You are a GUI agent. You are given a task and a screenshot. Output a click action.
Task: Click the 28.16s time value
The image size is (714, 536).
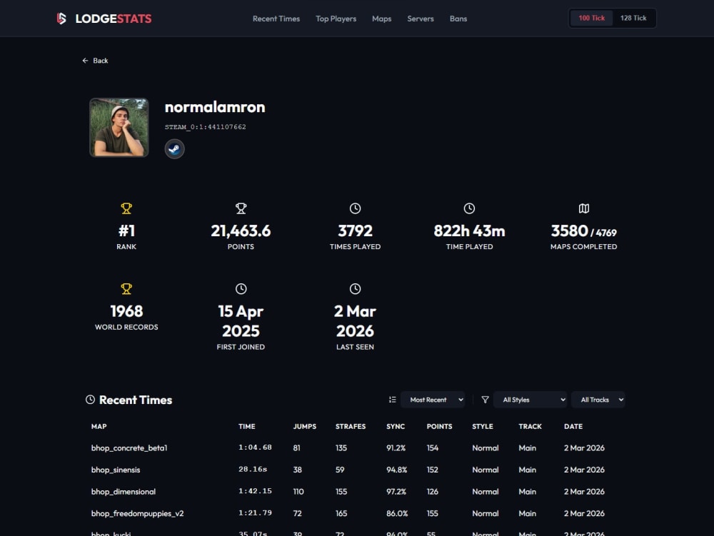coord(253,469)
